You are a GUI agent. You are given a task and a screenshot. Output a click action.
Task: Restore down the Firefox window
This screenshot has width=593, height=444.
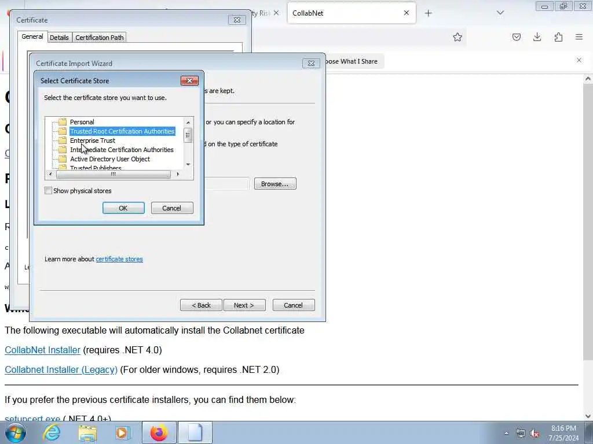point(563,6)
